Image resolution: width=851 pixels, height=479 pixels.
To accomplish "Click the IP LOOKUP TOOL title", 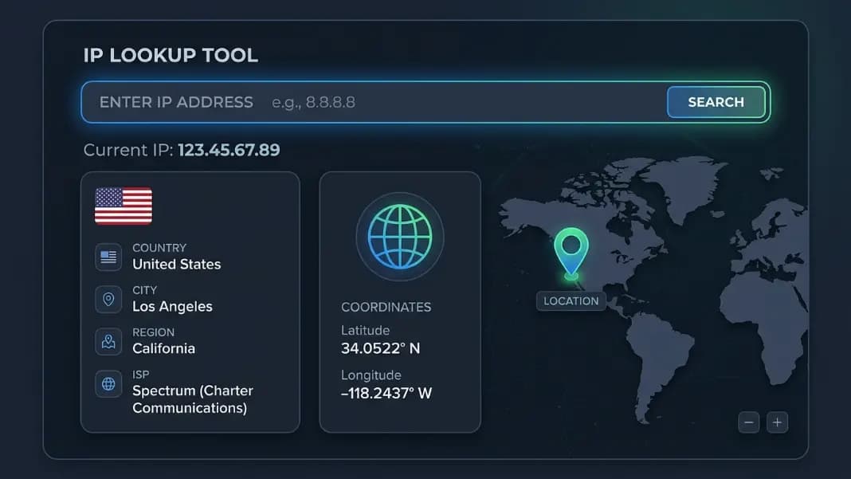I will click(x=171, y=56).
